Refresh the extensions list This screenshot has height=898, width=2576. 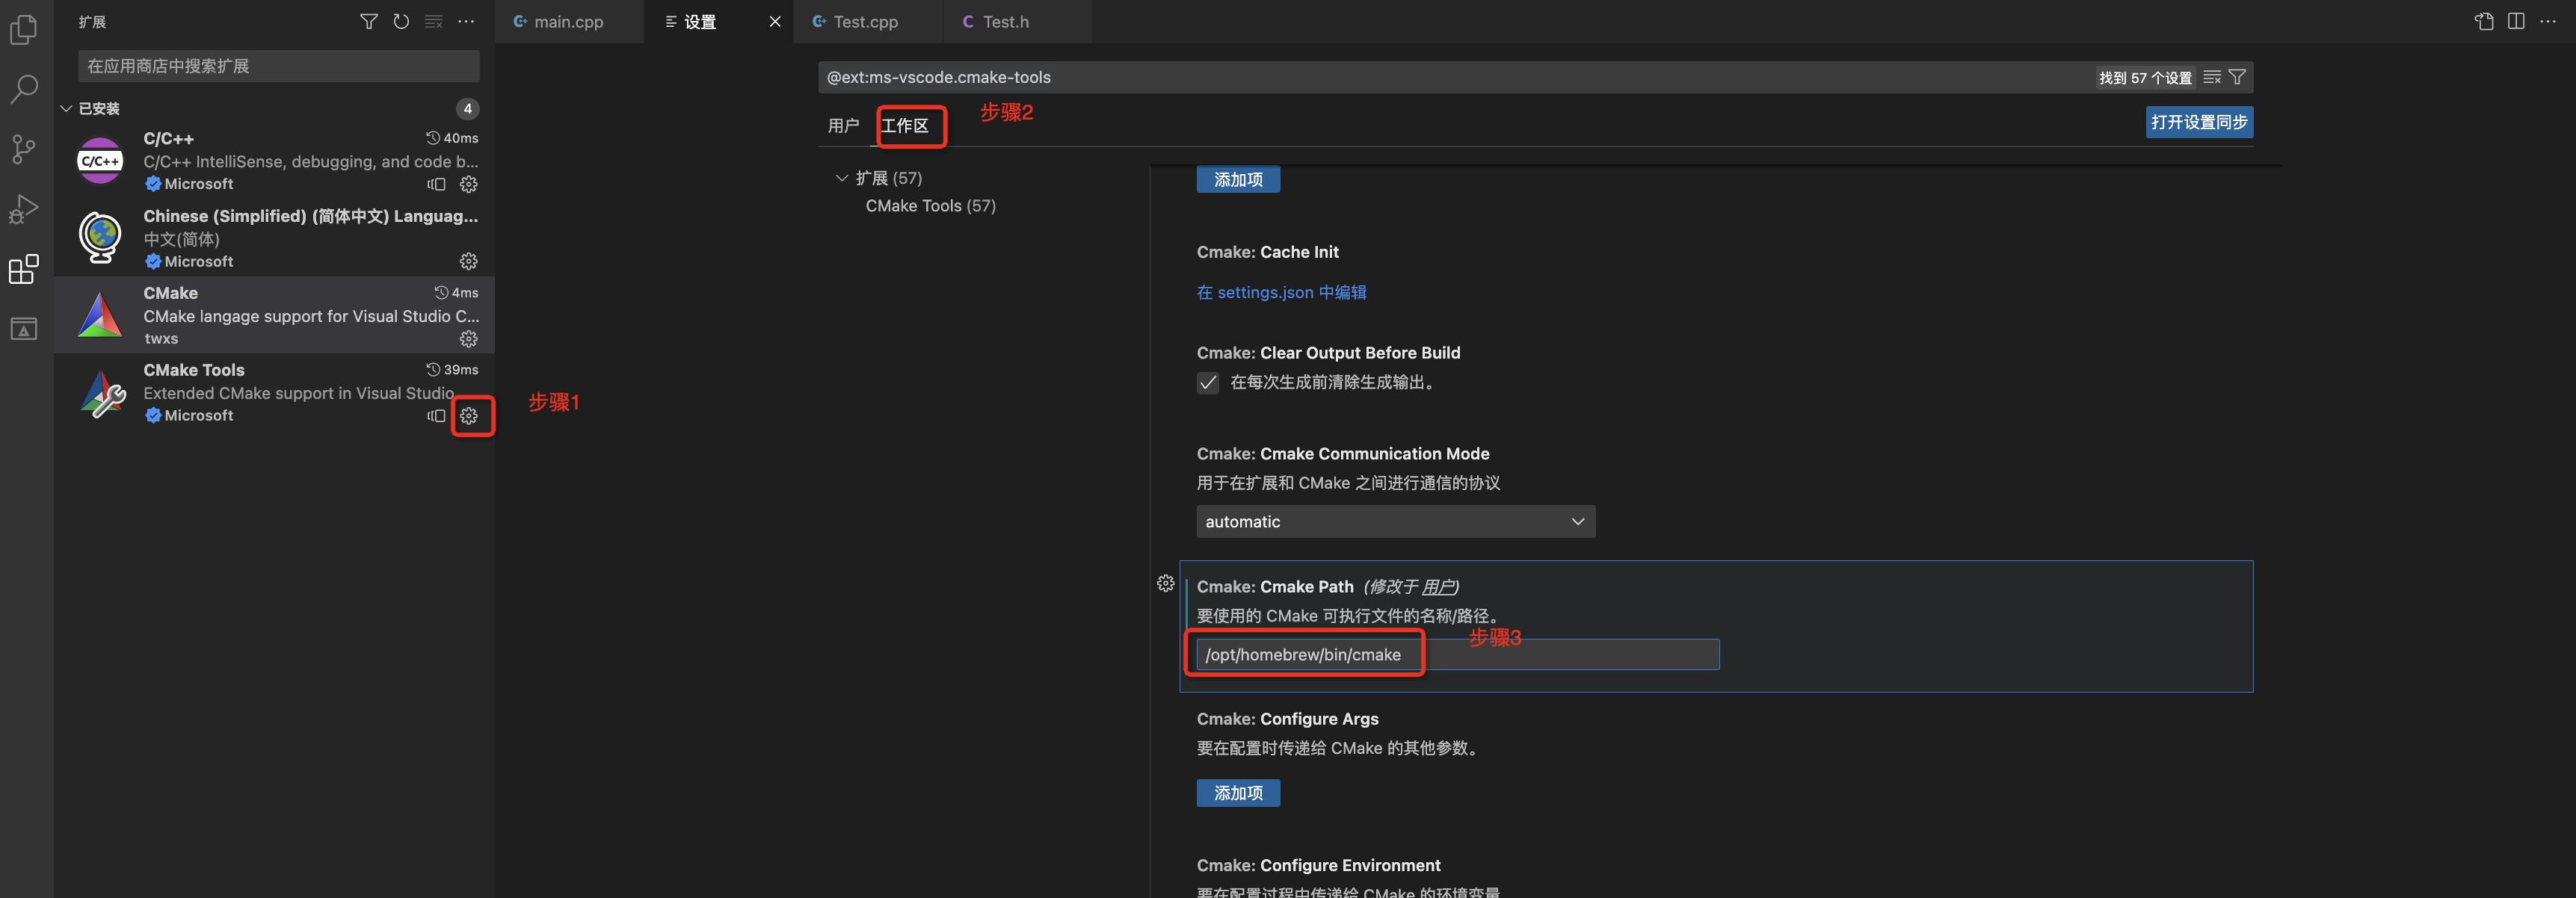tap(401, 22)
